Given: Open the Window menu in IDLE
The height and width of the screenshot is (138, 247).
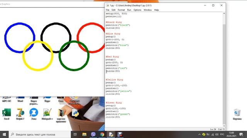Looking at the screenshot, I should 147,10.
